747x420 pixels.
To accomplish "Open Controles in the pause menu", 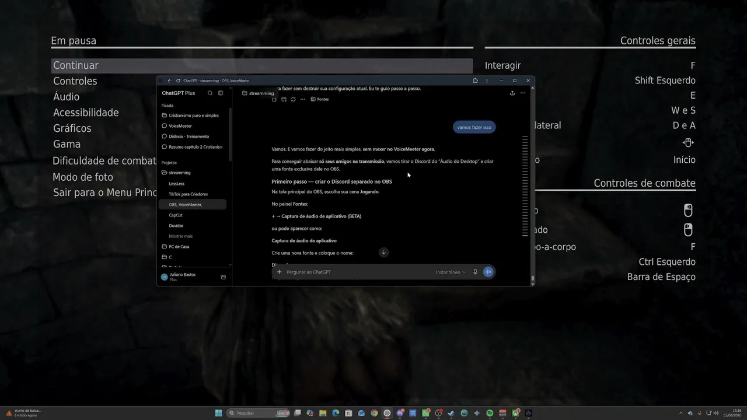I will pyautogui.click(x=75, y=81).
